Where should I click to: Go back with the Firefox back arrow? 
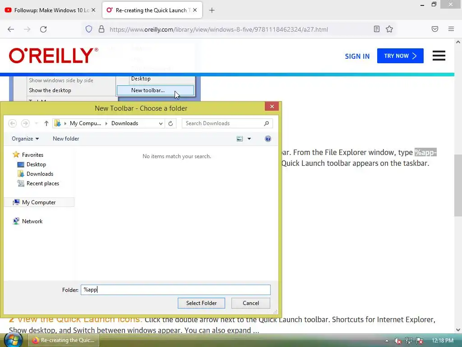click(11, 29)
